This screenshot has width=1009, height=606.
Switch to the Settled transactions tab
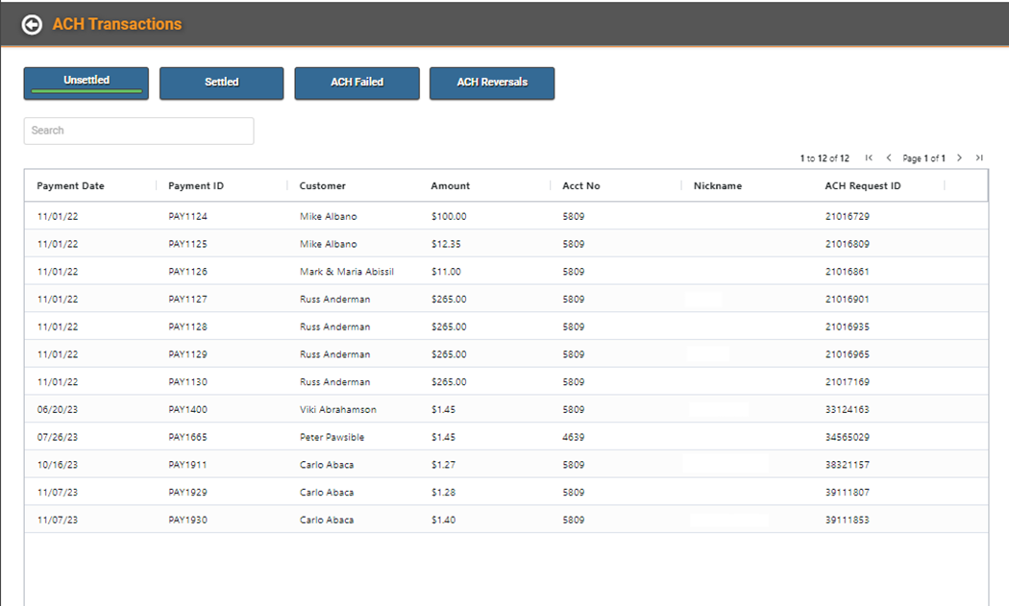221,83
